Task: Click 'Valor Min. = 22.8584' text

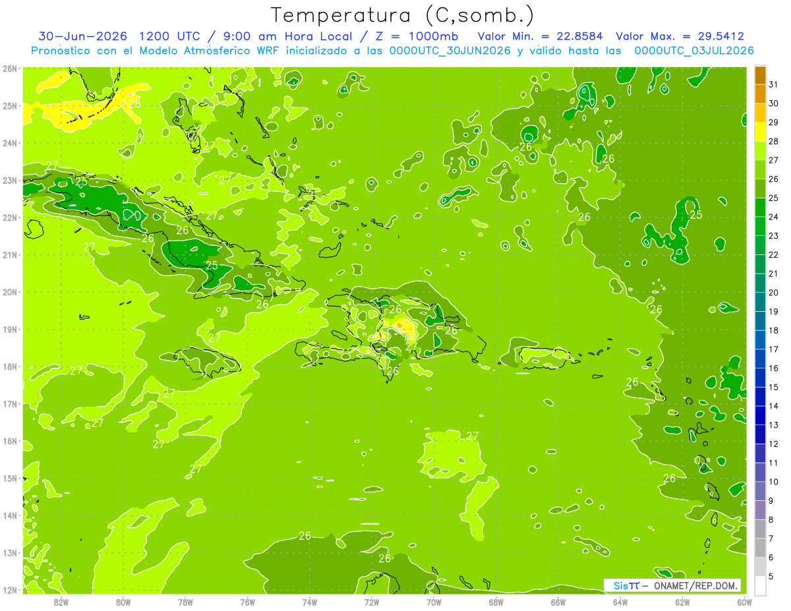Action: click(540, 36)
